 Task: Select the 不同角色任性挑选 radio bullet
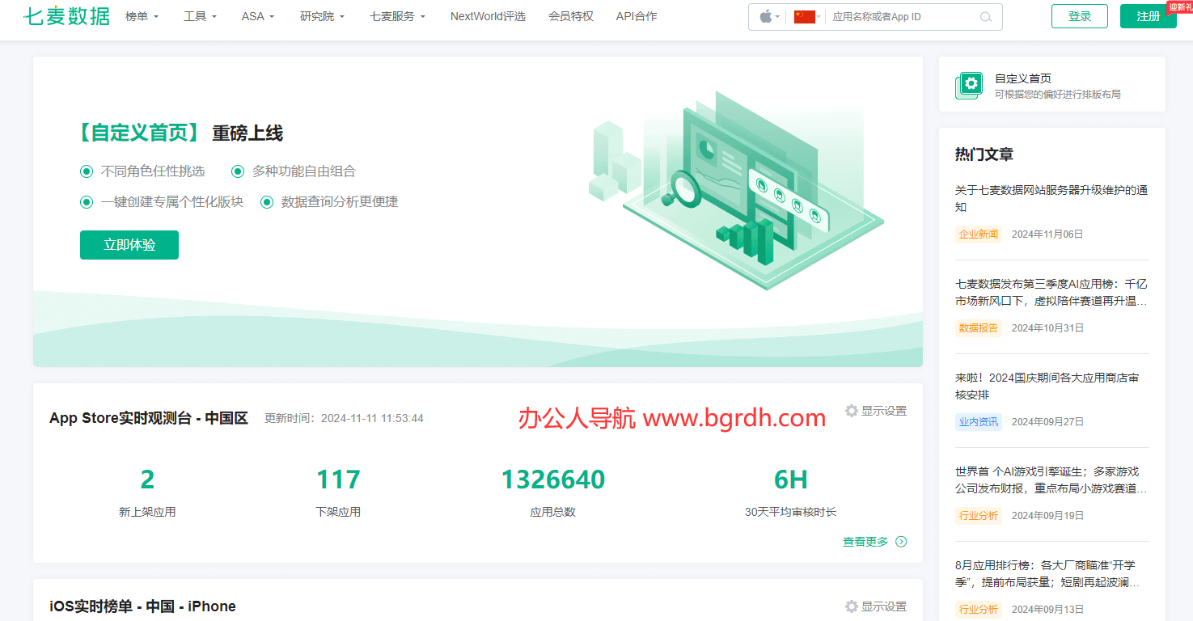87,171
